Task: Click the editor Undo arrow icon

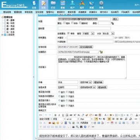Action: point(46,115)
